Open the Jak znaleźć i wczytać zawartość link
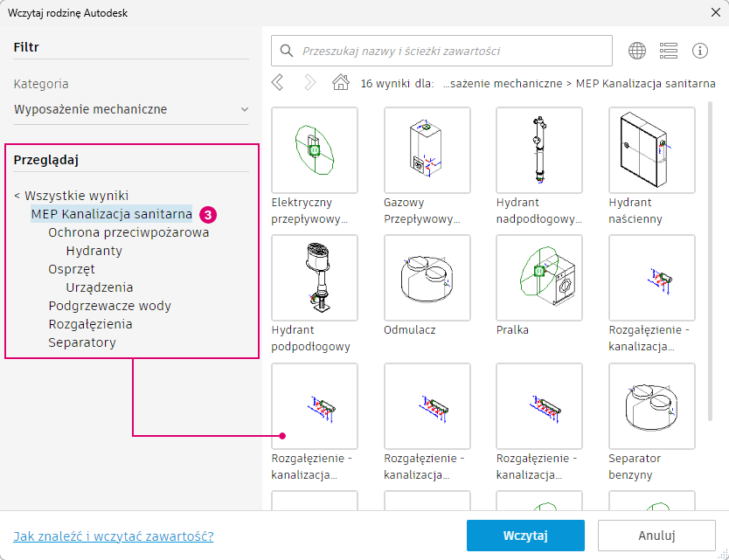This screenshot has width=729, height=560. (114, 536)
